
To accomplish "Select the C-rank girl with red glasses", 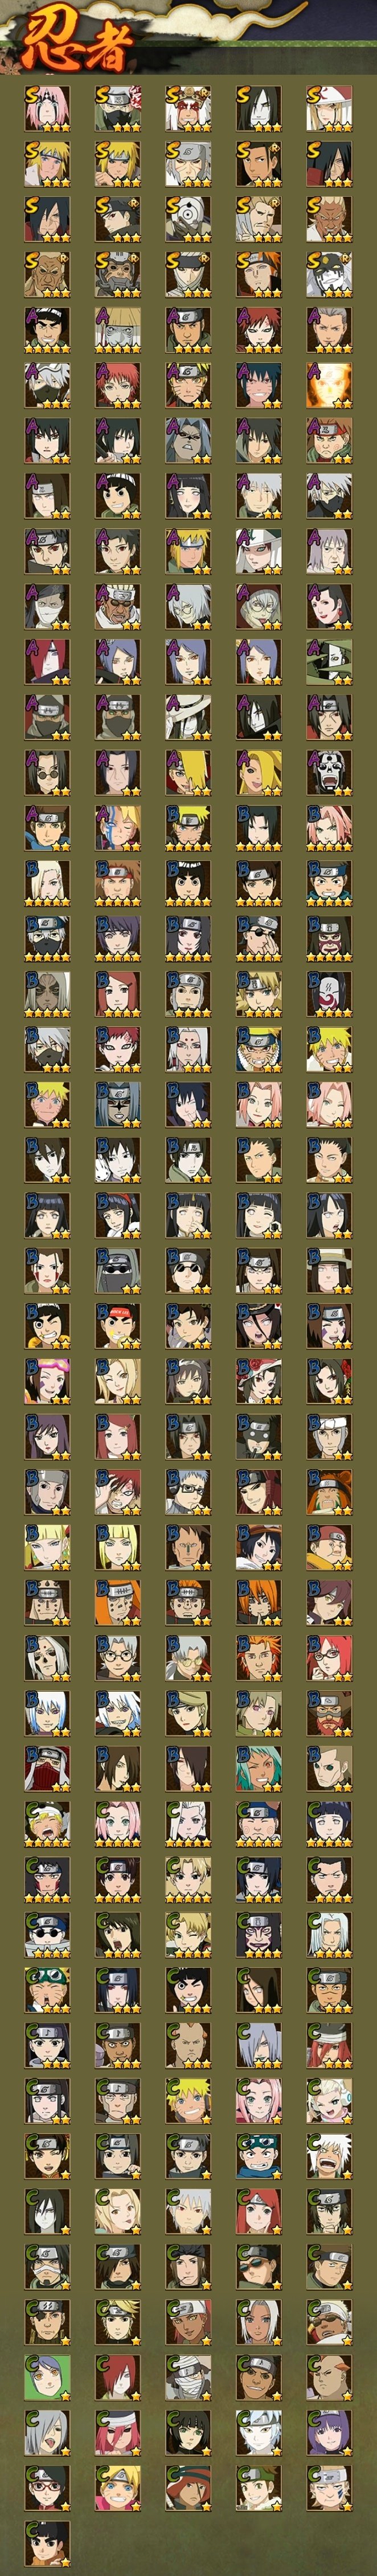I will pos(47,2487).
